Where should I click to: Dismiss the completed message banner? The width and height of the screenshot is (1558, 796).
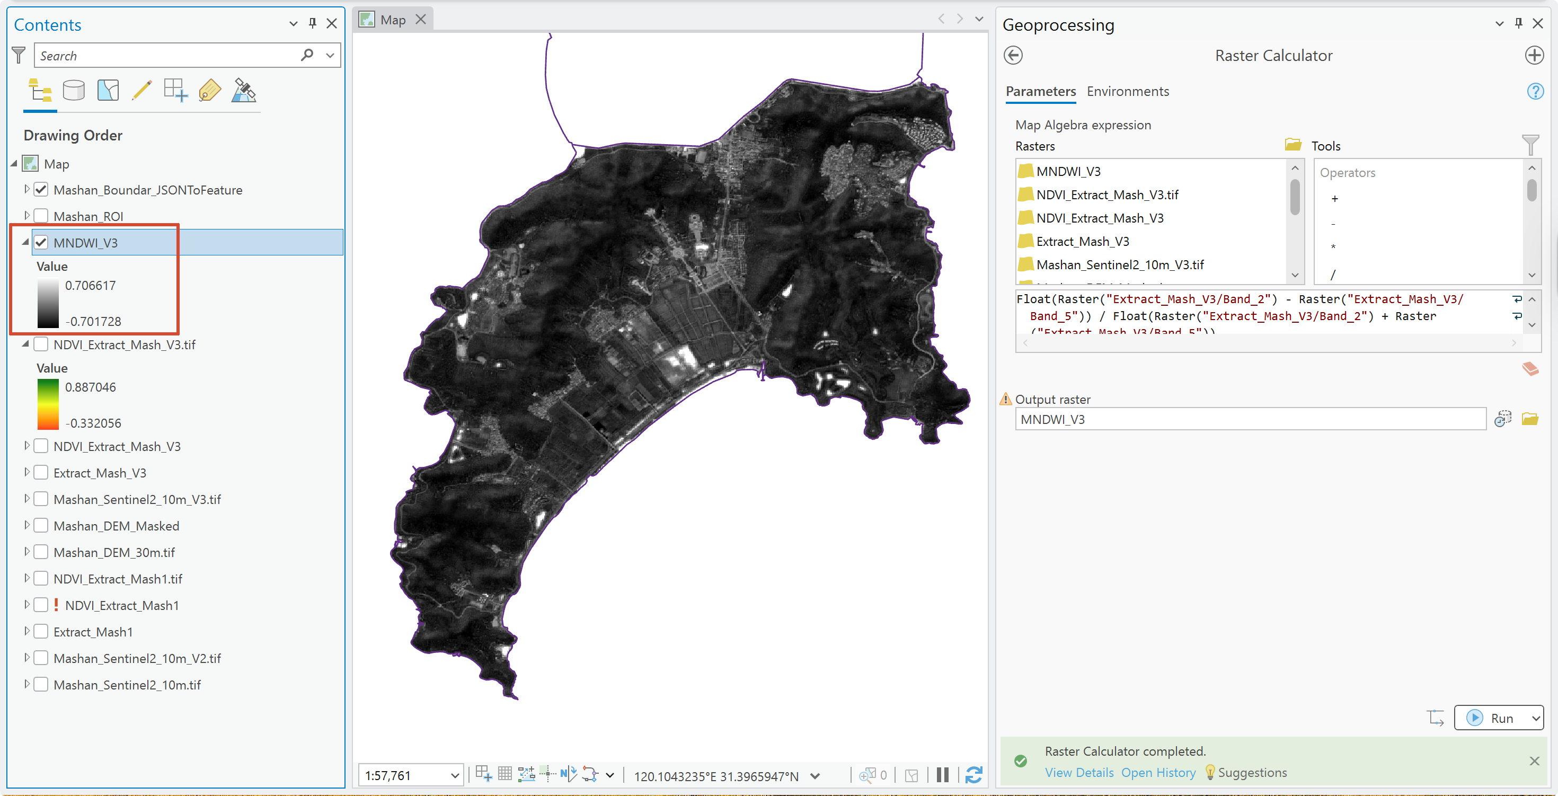pos(1534,761)
